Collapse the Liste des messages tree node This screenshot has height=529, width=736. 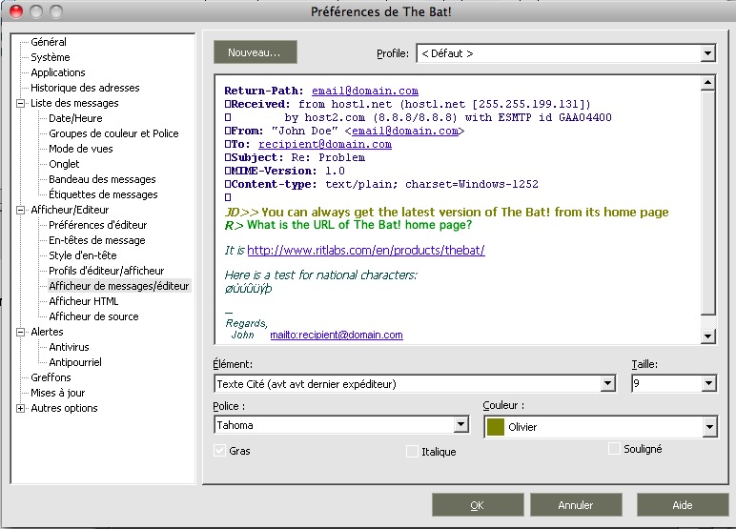(21, 103)
